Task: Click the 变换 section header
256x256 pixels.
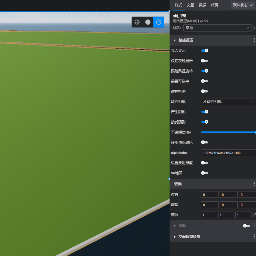Action: tap(212, 184)
